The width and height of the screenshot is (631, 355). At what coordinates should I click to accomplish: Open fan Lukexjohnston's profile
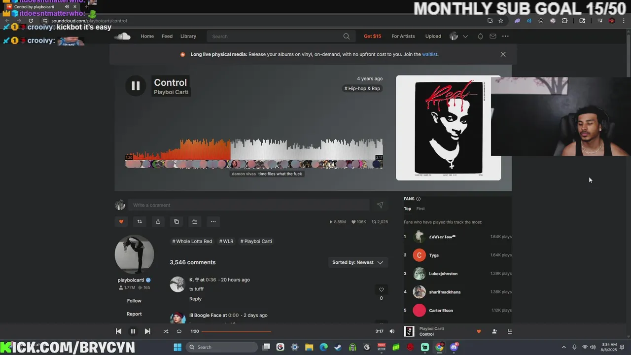(443, 274)
